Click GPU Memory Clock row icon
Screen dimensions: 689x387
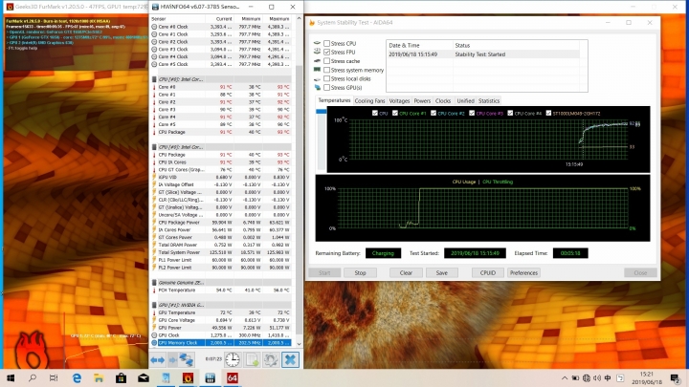[x=154, y=343]
